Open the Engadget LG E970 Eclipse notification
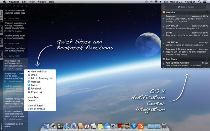 tap(185, 19)
